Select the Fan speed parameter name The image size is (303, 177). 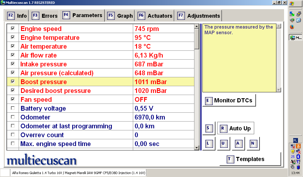[x=36, y=100]
